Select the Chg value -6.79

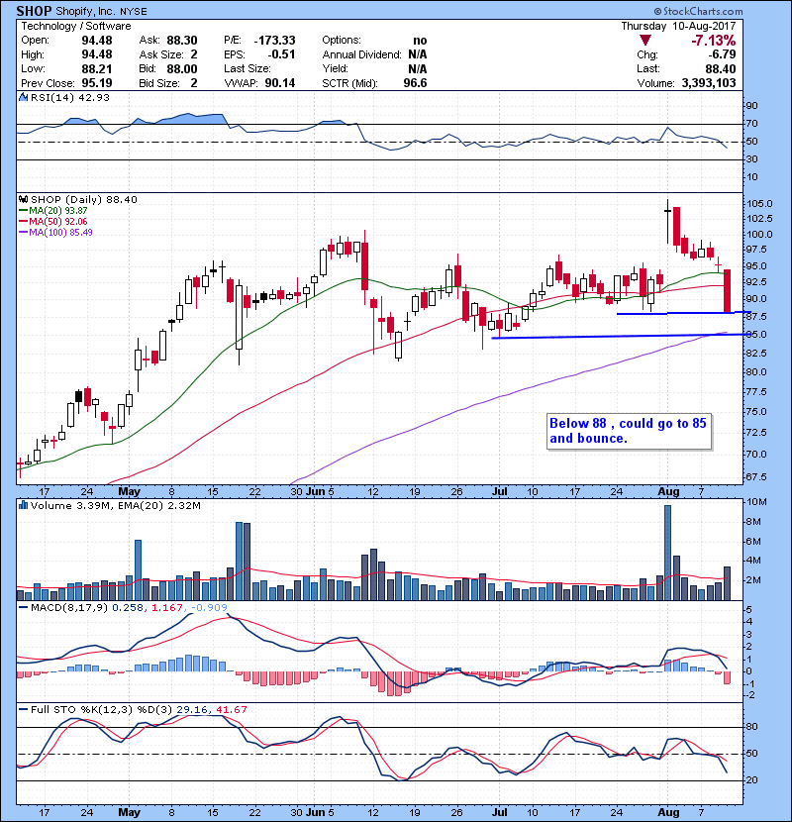pyautogui.click(x=722, y=54)
